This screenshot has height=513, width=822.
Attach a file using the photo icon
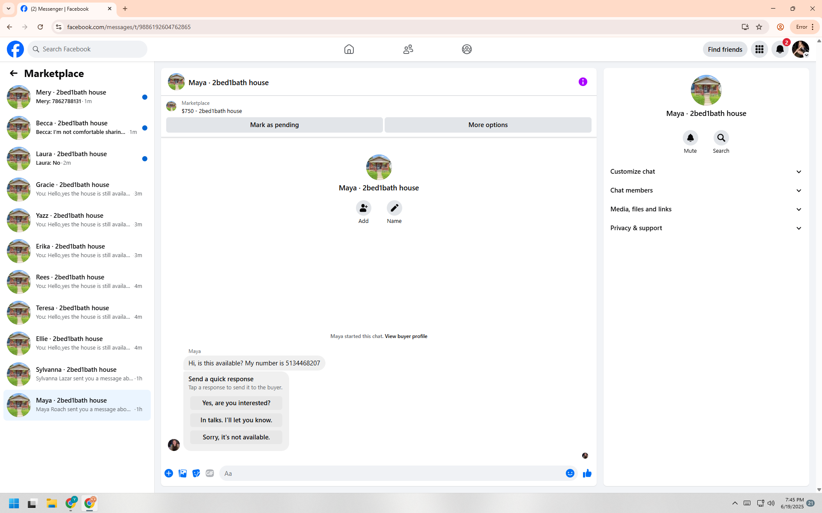[x=182, y=473]
